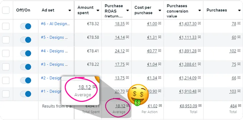Viewport: 243px width, 120px height.
Task: Open the Amount spent column dropdown
Action: tap(98, 10)
